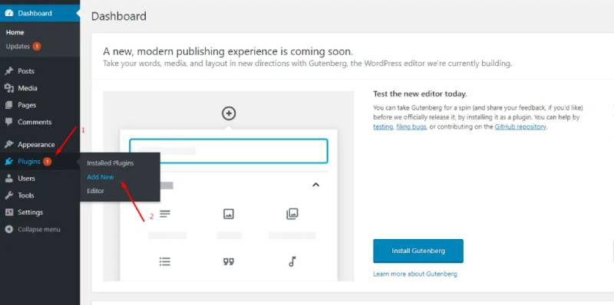Select the list block icon

point(165,261)
